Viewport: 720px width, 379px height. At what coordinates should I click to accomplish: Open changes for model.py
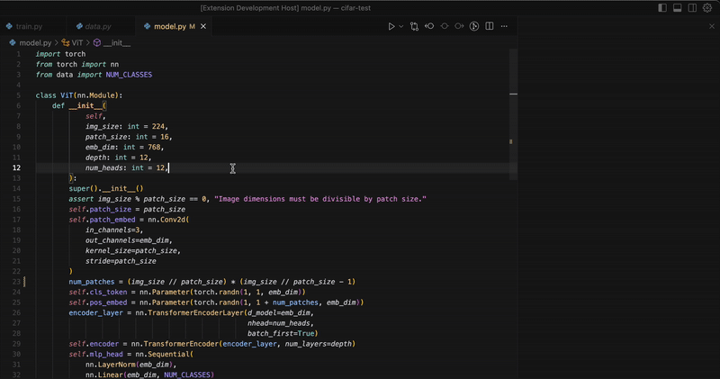tap(414, 27)
